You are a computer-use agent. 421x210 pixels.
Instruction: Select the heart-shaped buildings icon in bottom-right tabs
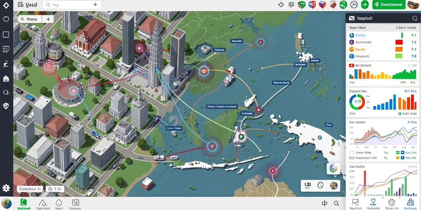click(373, 202)
